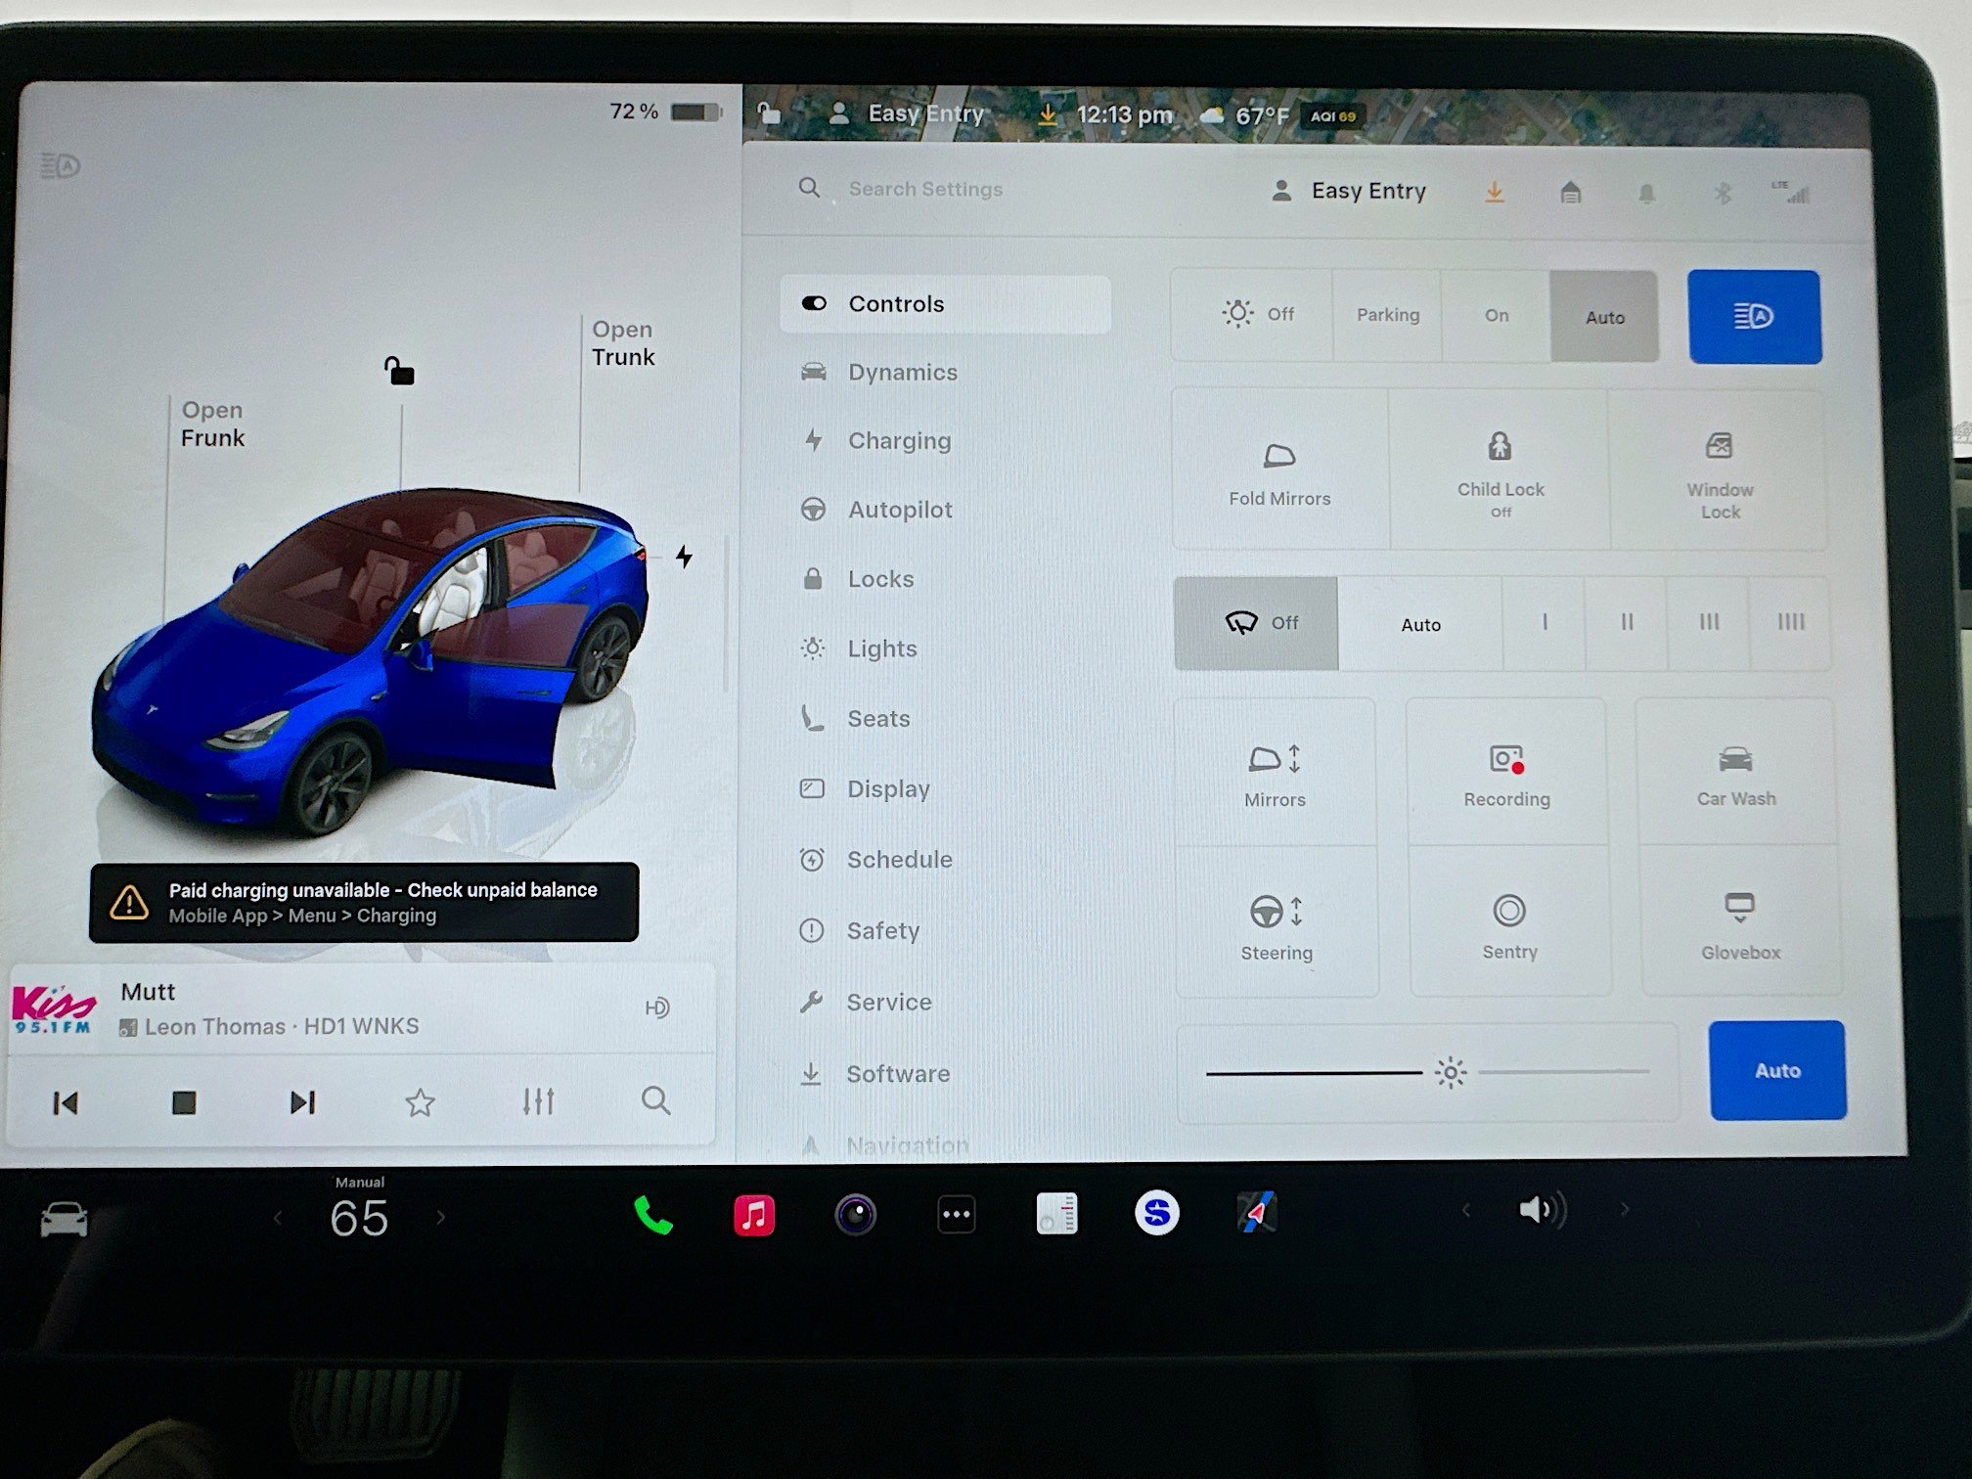Click the Search Settings field
The image size is (1972, 1479).
click(925, 189)
